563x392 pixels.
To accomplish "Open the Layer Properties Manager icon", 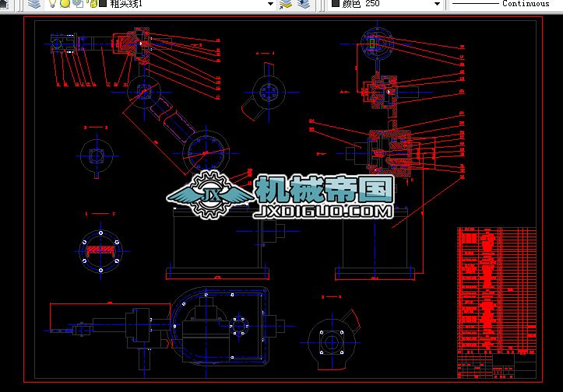I will pos(33,4).
